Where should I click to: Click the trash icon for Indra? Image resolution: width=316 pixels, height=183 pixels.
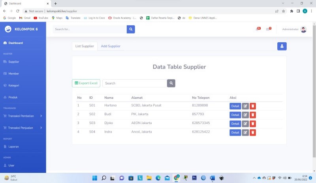(253, 132)
